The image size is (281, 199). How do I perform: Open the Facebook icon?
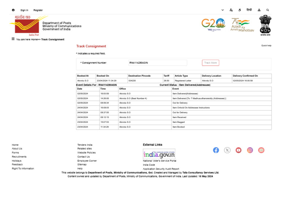pos(216,150)
